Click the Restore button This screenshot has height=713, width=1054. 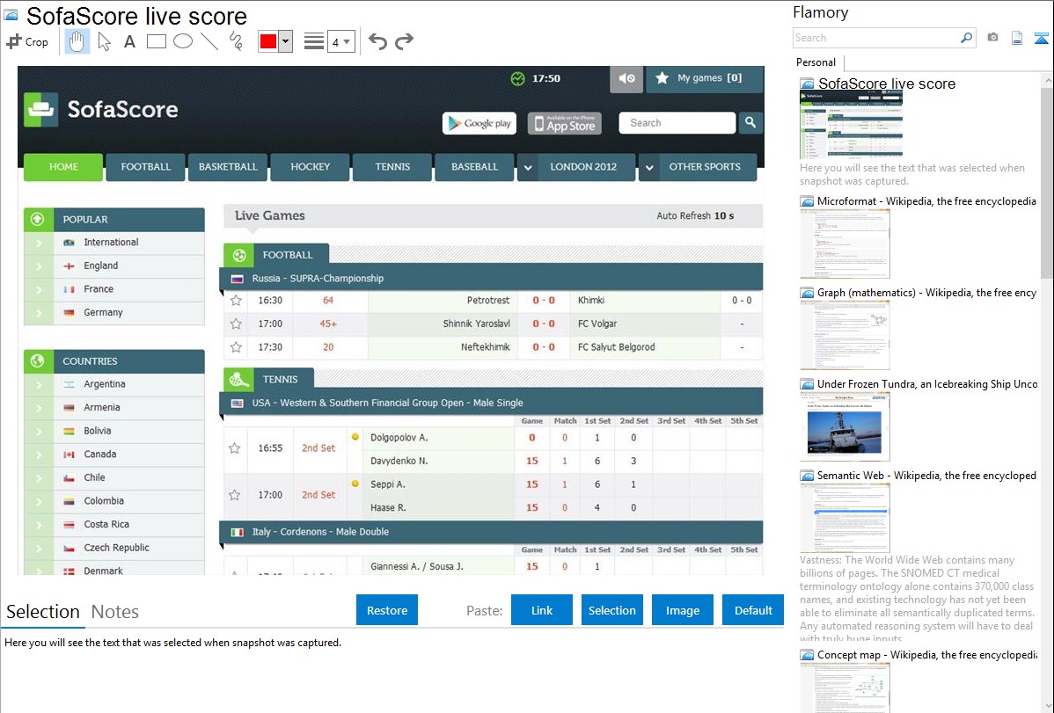pos(387,610)
